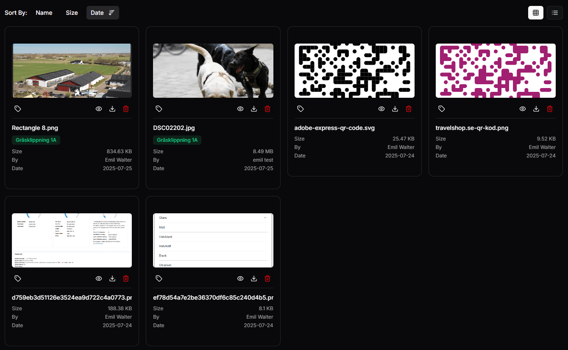Delete DSC02202.jpg
The image size is (568, 350).
(x=267, y=109)
